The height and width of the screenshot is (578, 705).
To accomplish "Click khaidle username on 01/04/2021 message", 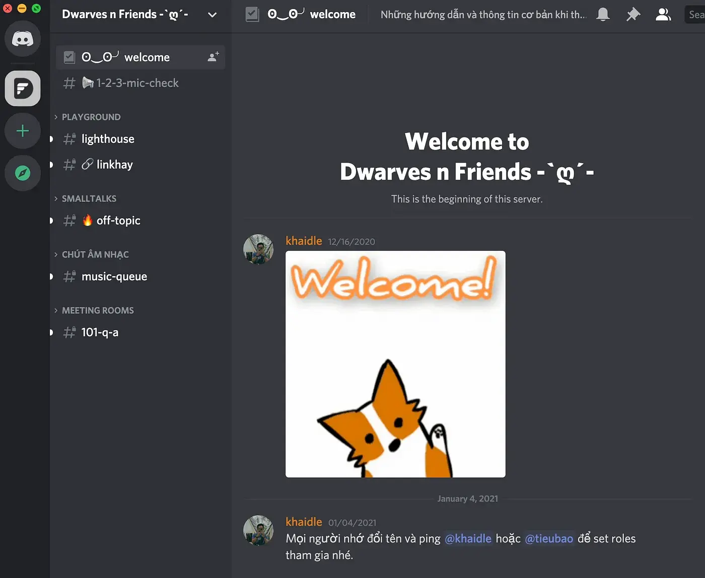I will coord(304,522).
